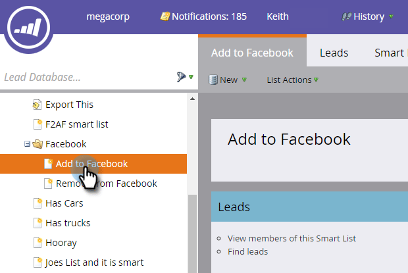Click in the Lead Database search field
Viewport: 408px width, 273px height.
click(x=88, y=77)
